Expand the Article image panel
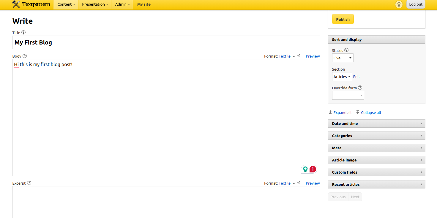The image size is (437, 222). pyautogui.click(x=376, y=160)
